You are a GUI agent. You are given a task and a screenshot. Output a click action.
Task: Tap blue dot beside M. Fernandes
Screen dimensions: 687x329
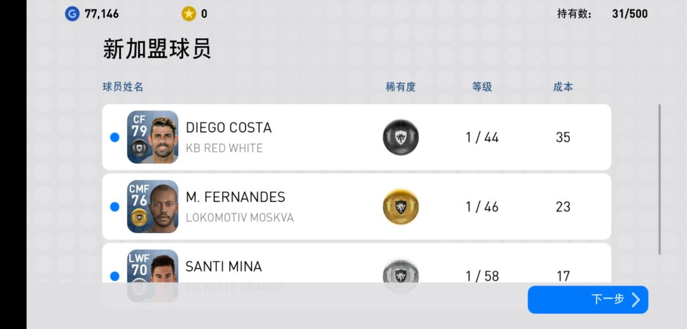point(115,206)
